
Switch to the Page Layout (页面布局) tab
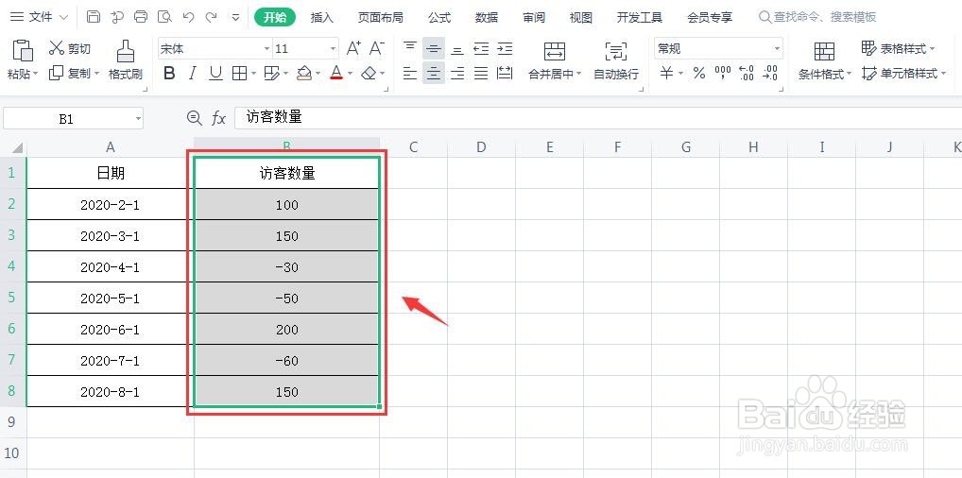pos(381,17)
